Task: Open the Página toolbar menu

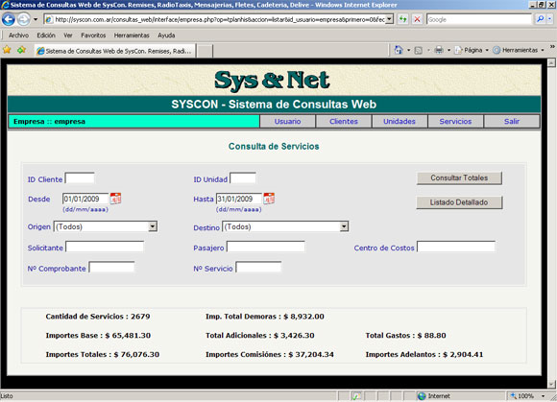Action: click(472, 50)
